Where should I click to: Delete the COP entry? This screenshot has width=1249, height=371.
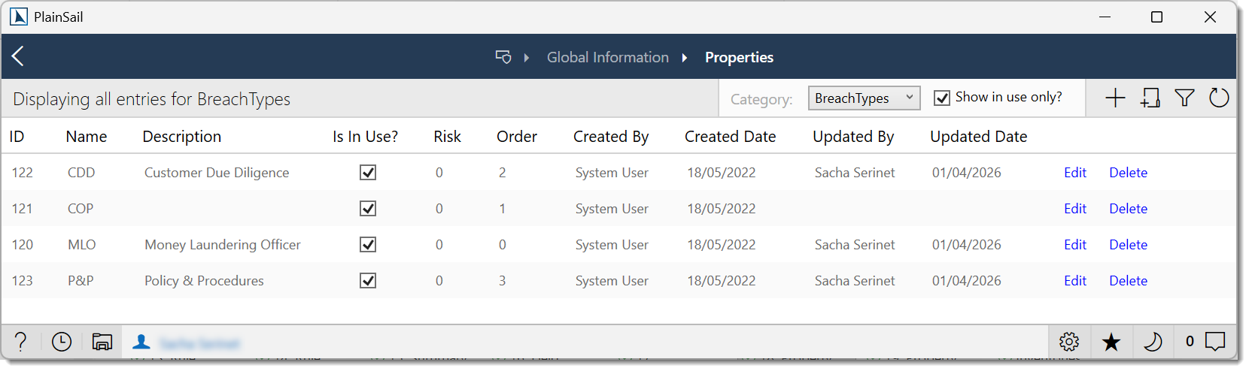(x=1128, y=209)
